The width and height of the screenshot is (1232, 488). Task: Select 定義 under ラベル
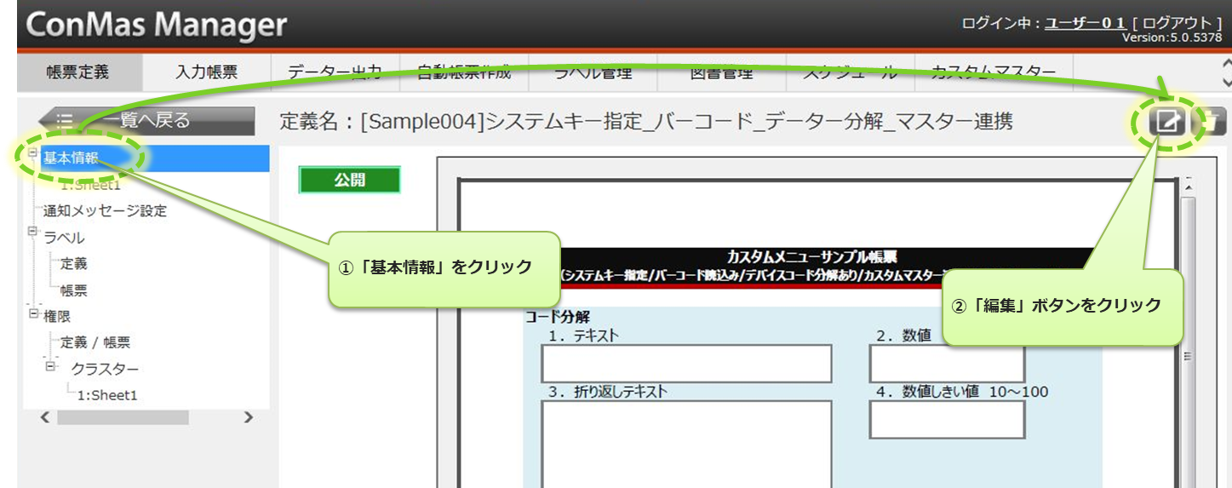[73, 264]
